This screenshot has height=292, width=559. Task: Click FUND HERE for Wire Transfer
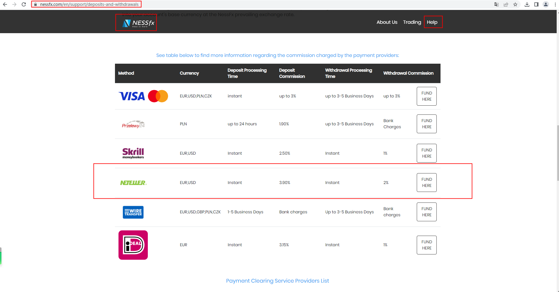(427, 212)
